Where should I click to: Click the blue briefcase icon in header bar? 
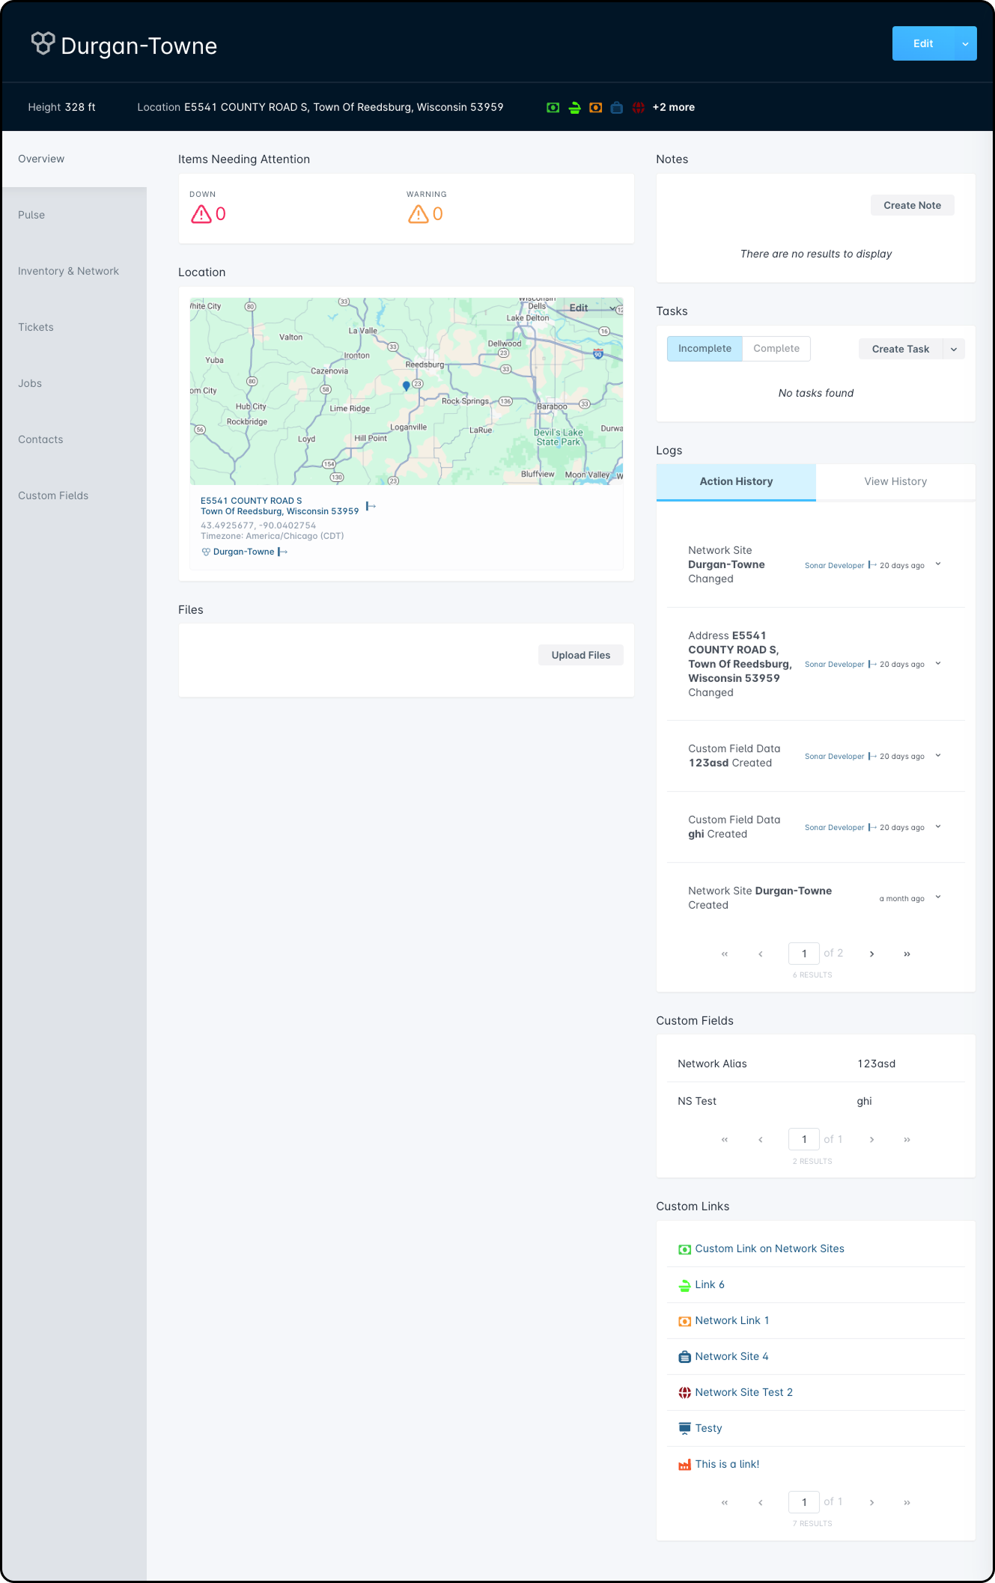[x=617, y=108]
